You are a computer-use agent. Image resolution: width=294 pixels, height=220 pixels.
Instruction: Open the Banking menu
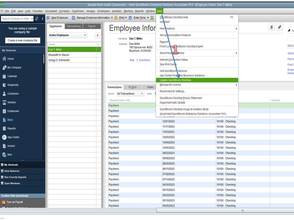128,11
